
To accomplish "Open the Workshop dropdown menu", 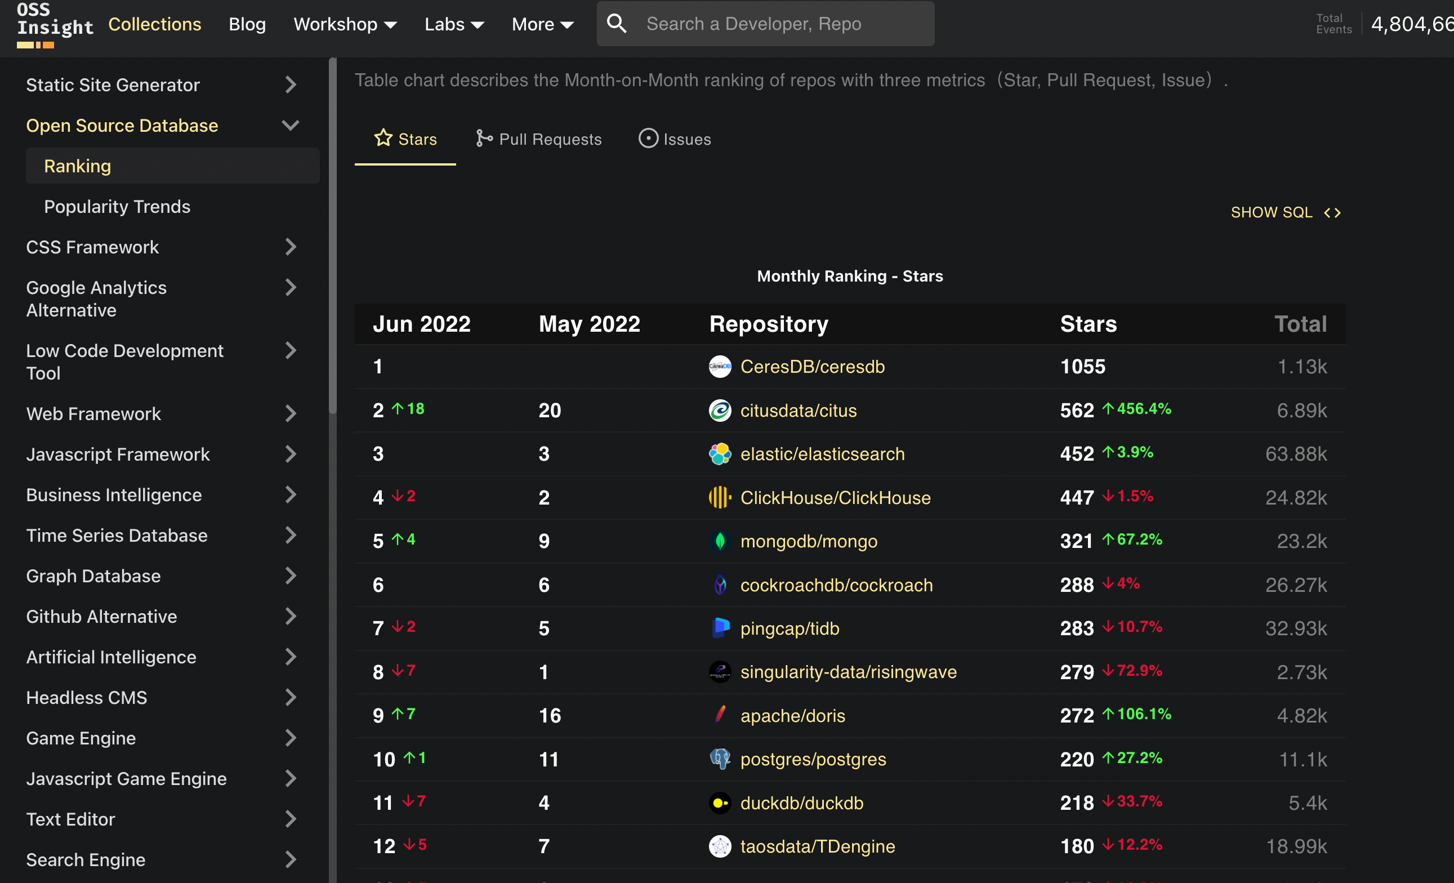I will [x=345, y=24].
